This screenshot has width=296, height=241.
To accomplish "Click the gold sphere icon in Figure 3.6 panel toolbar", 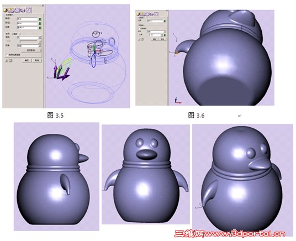I will (x=139, y=14).
